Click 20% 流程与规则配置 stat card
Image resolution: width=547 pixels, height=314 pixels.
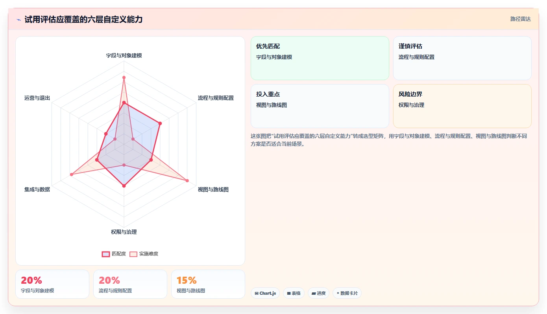[130, 284]
